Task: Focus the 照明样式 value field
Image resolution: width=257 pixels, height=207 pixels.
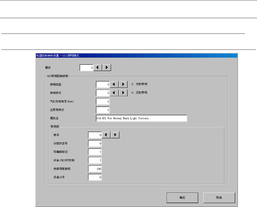Action: click(x=103, y=93)
